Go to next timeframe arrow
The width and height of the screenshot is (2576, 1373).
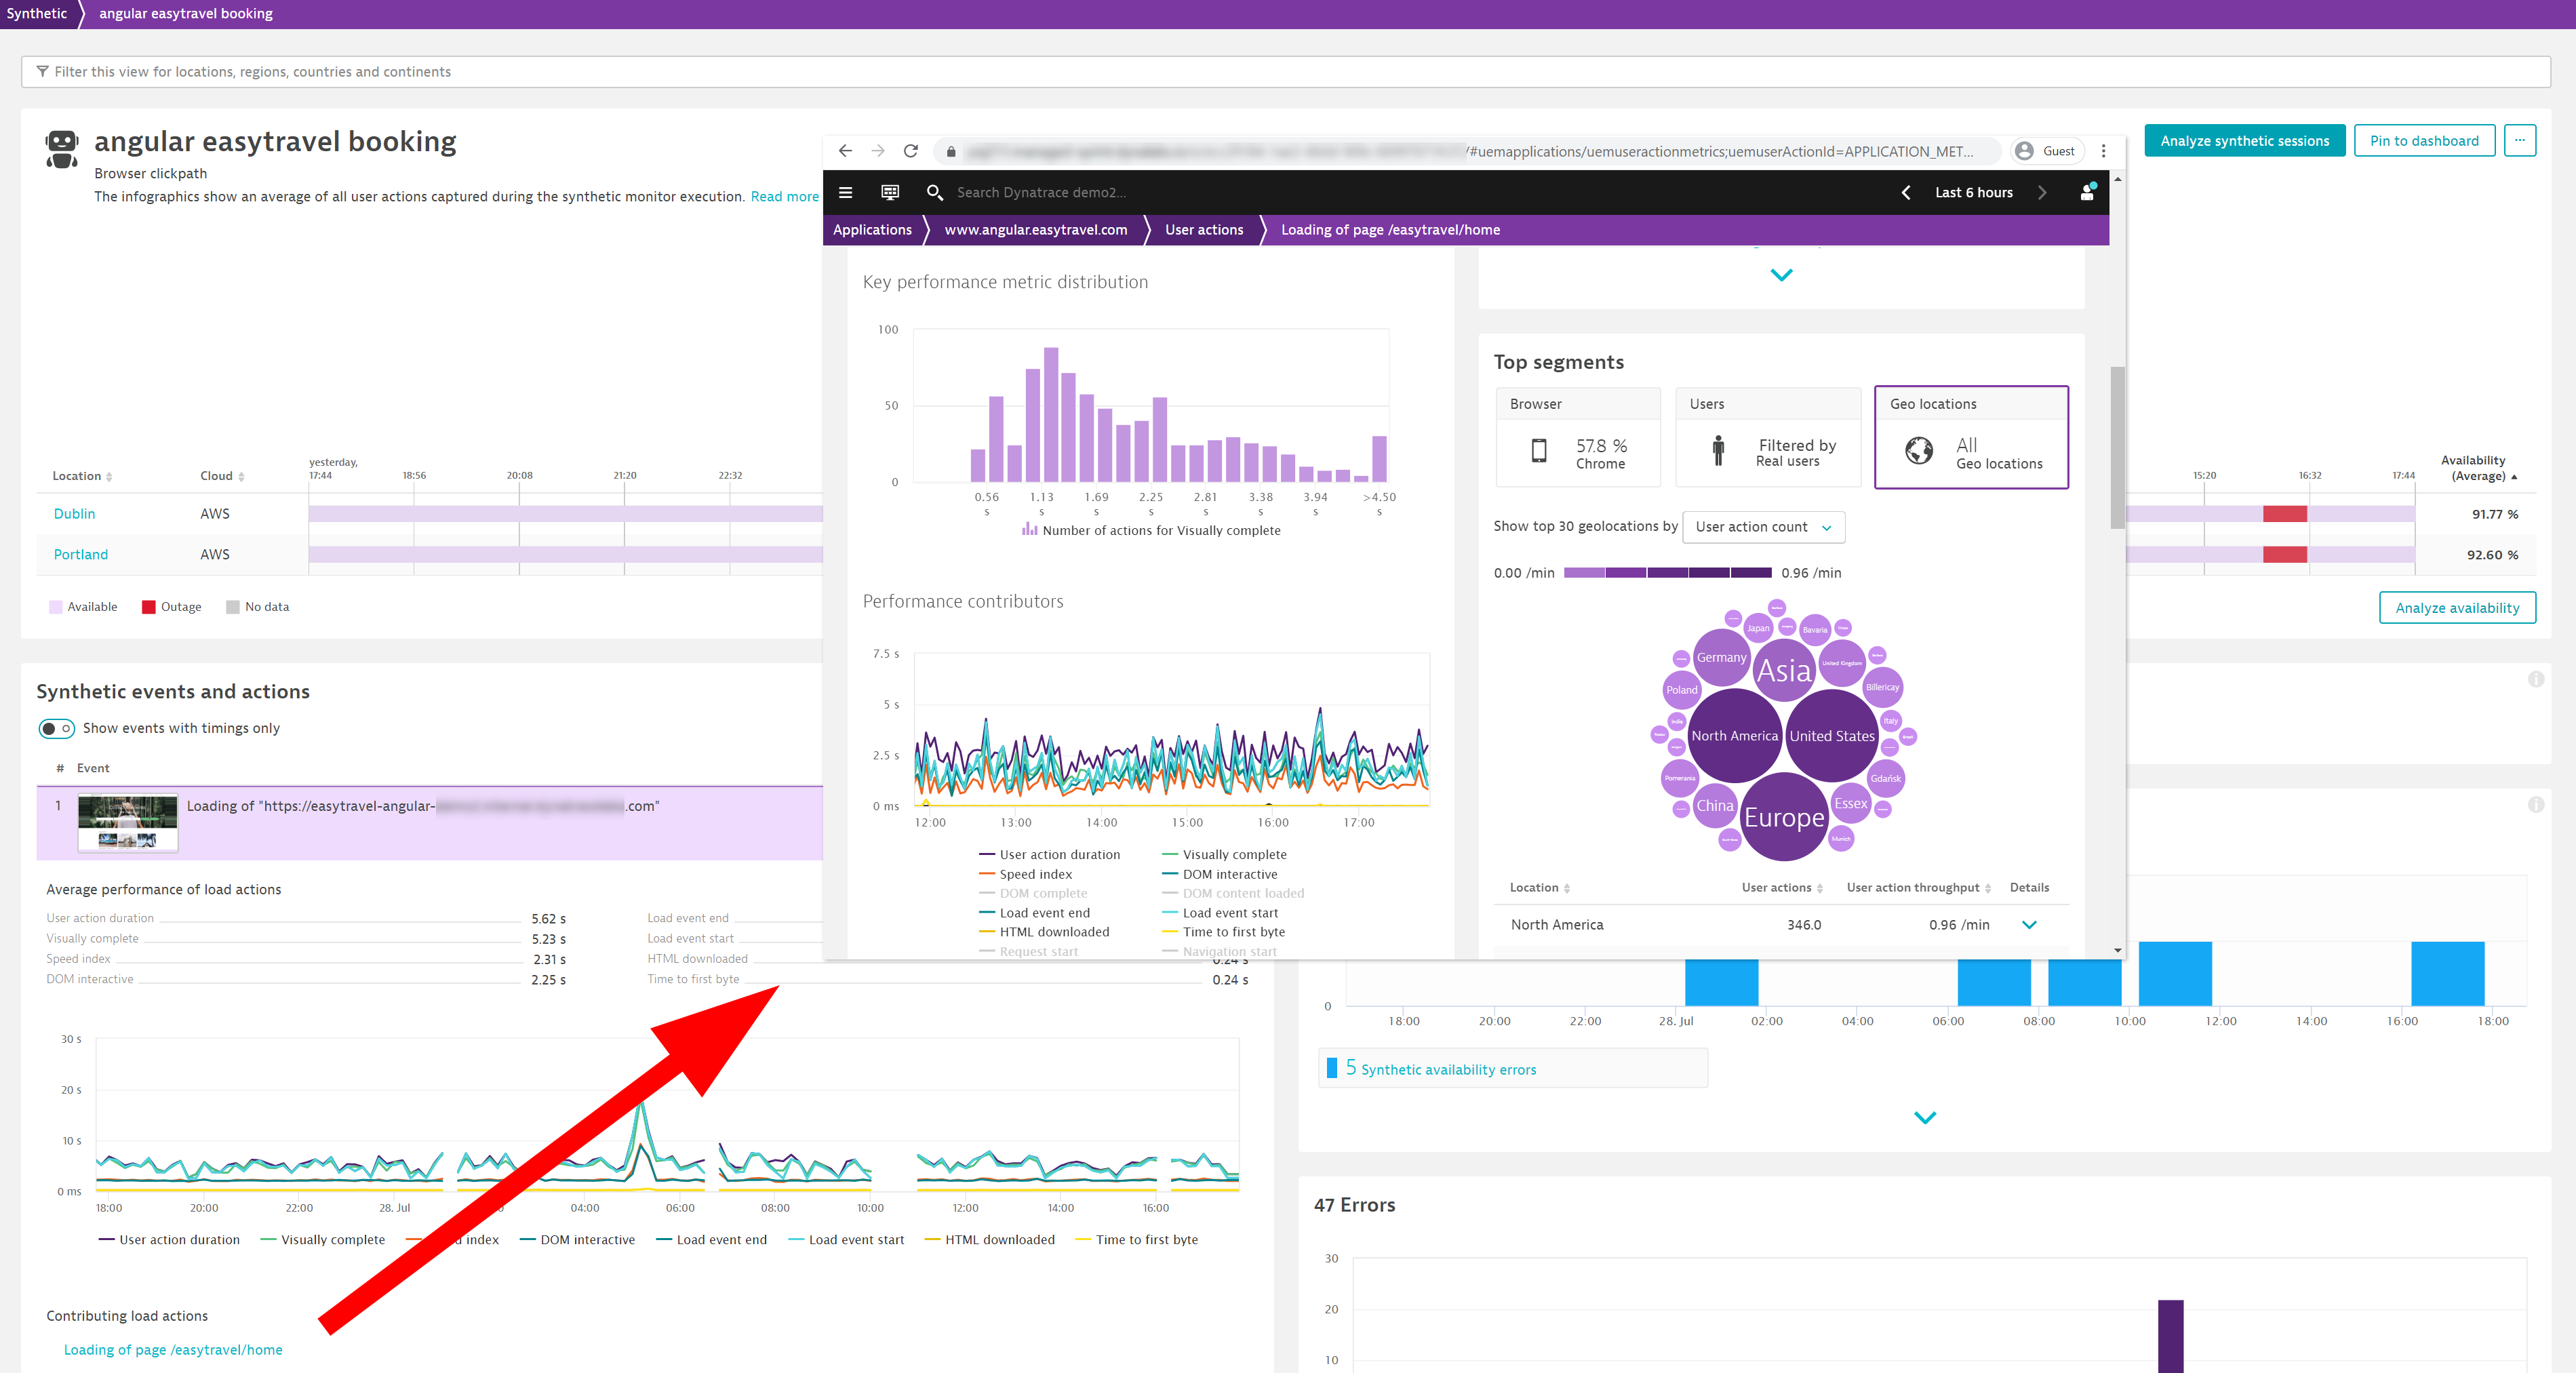(2042, 192)
